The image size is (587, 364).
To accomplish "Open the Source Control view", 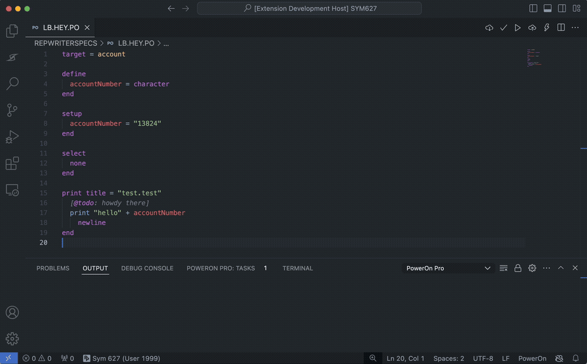I will 12,110.
